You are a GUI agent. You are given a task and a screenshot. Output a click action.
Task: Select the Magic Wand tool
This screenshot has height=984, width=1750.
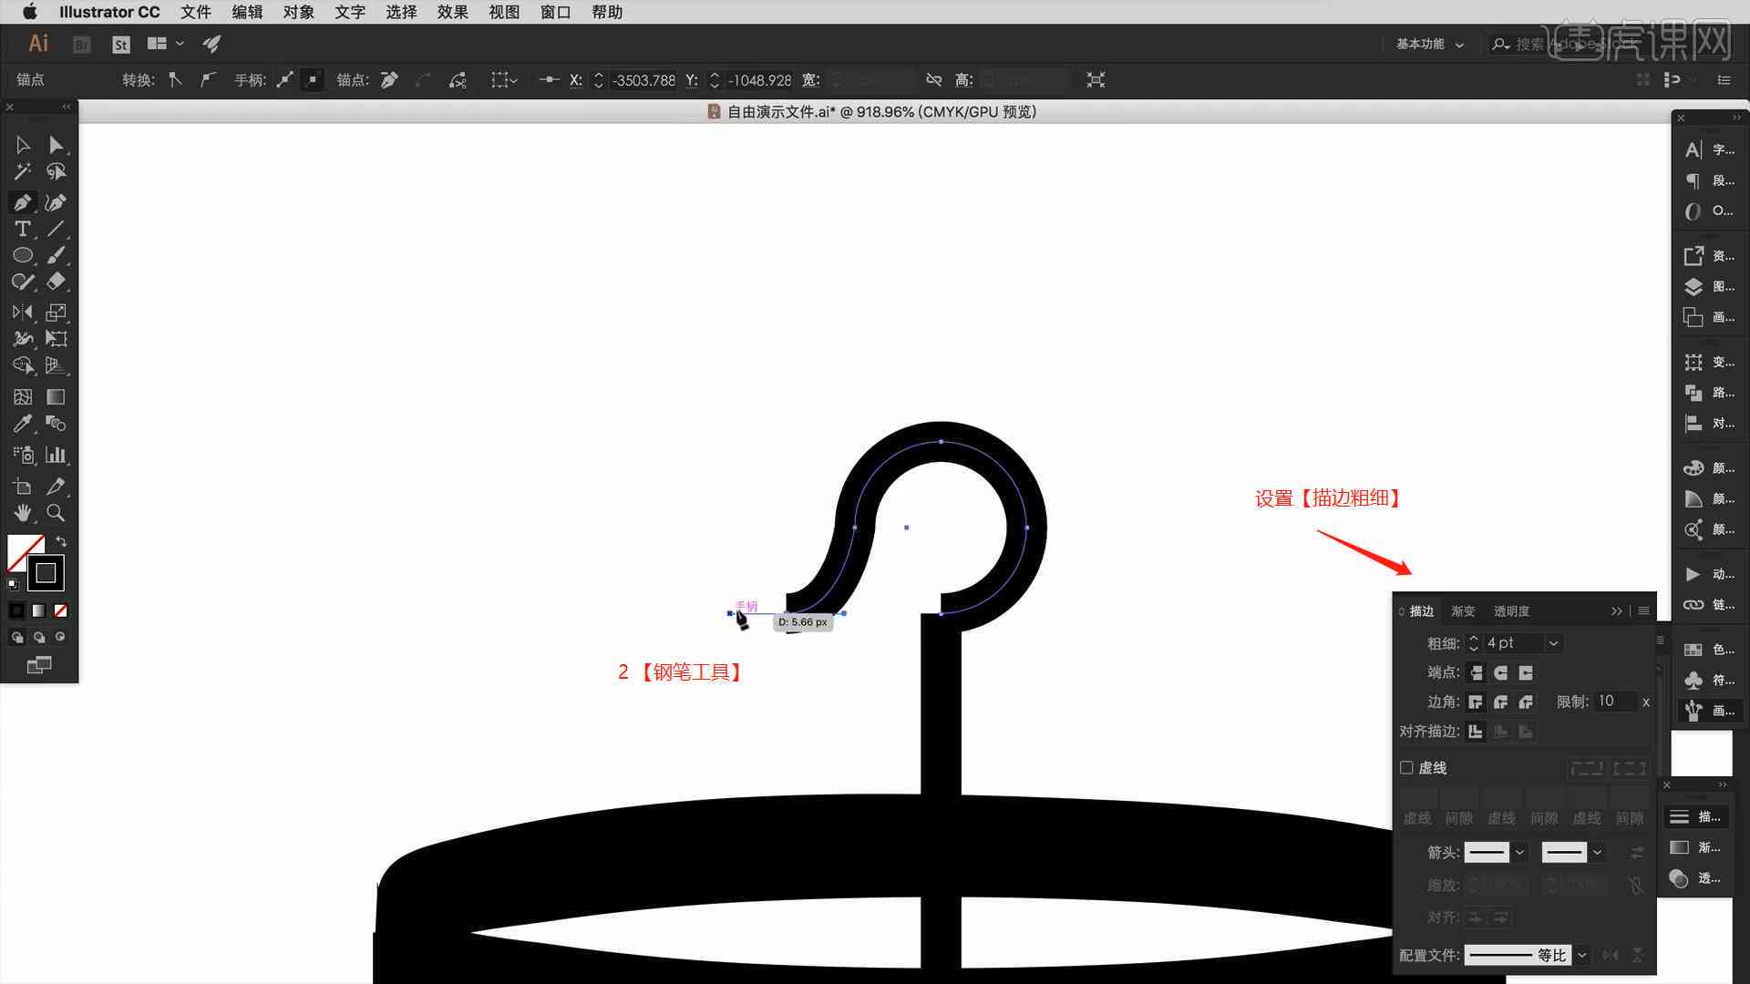(x=23, y=171)
